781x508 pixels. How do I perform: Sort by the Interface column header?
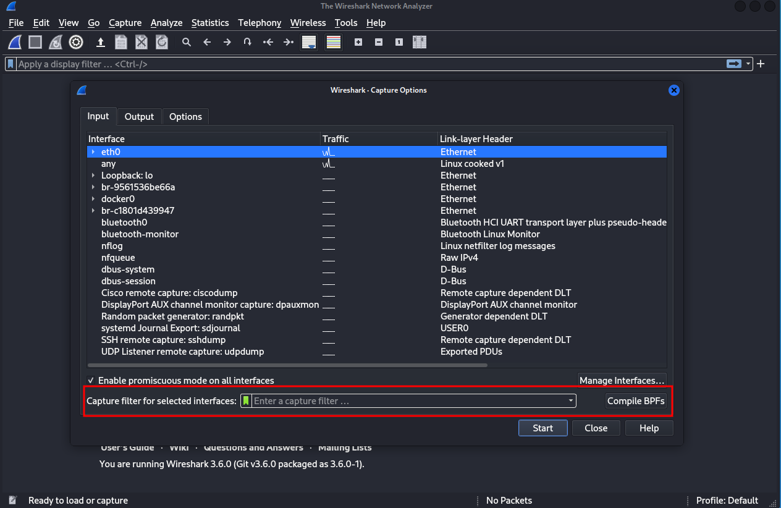click(204, 139)
